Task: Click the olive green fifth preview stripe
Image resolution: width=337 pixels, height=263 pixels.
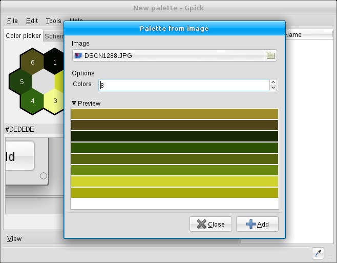Action: tap(175, 159)
